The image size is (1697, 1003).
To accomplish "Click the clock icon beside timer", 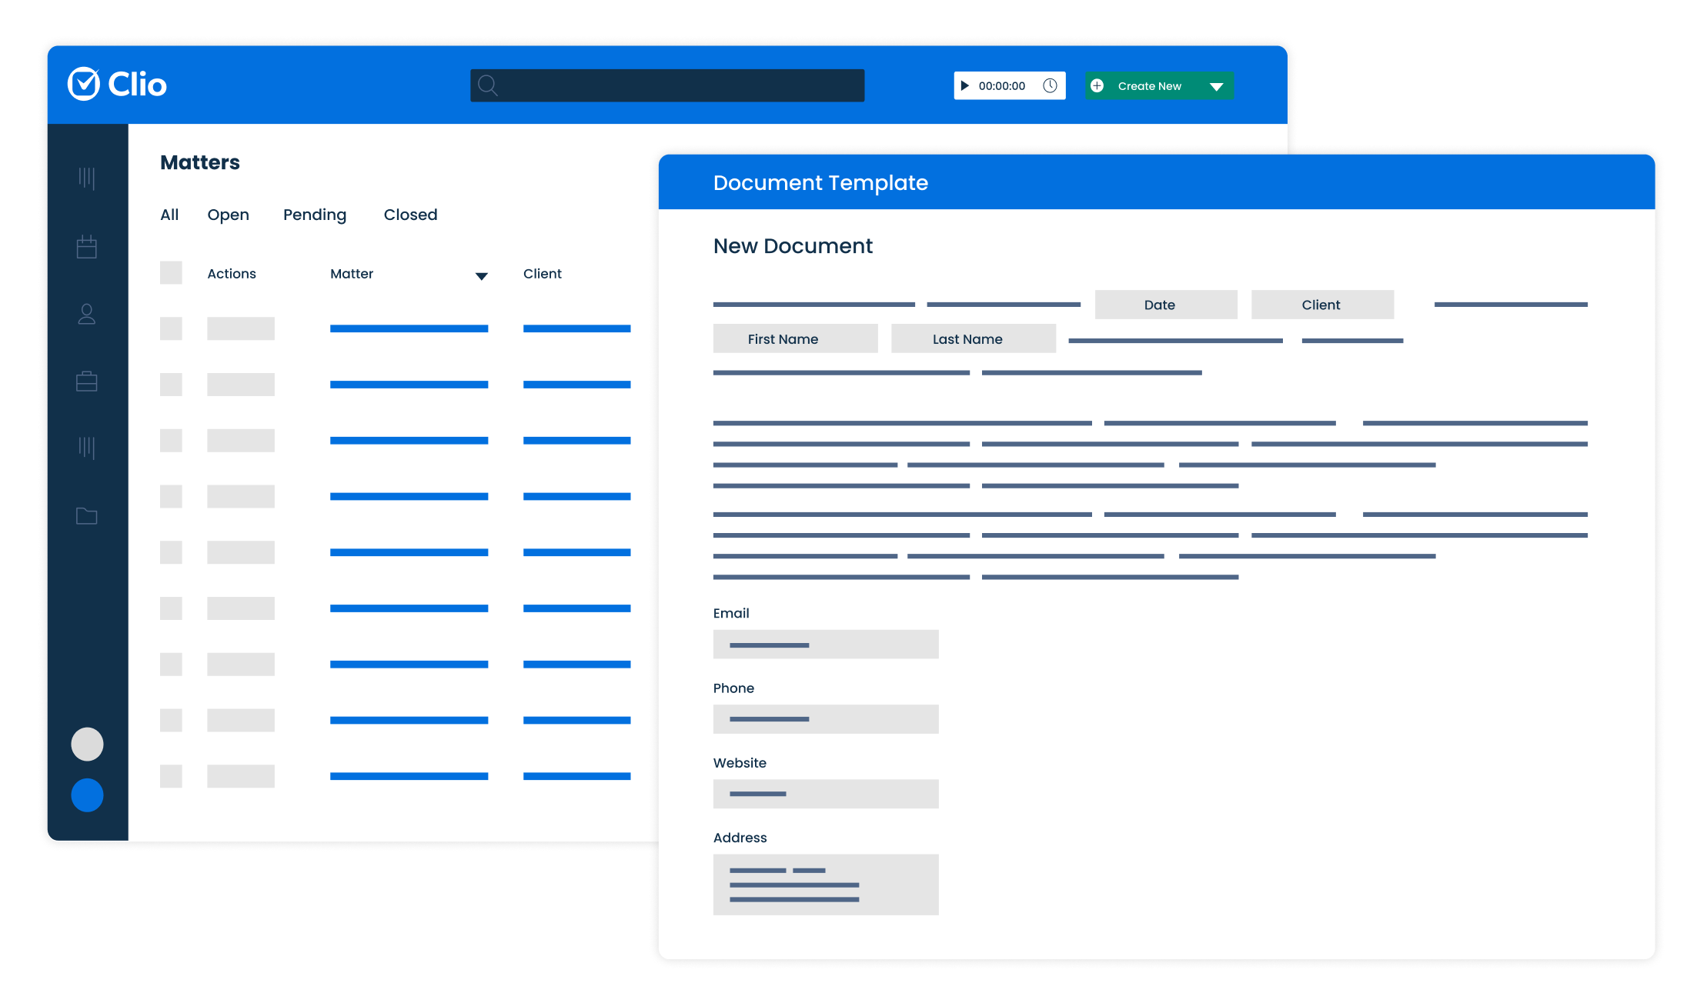I will [x=1050, y=85].
